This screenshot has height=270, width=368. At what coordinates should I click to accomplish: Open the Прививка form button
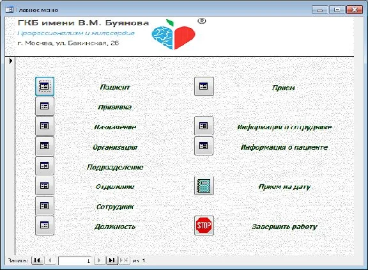[x=45, y=106]
